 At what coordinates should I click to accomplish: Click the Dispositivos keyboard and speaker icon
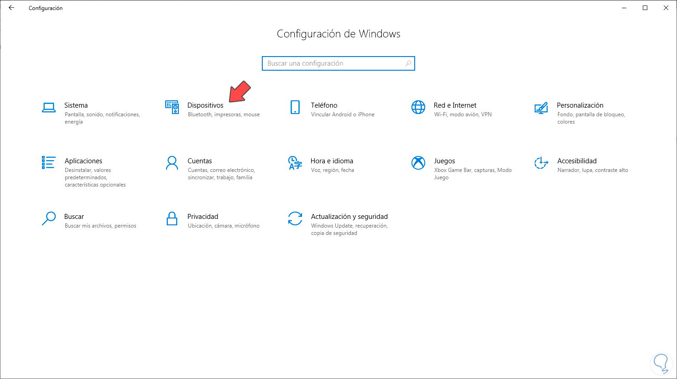coord(172,107)
